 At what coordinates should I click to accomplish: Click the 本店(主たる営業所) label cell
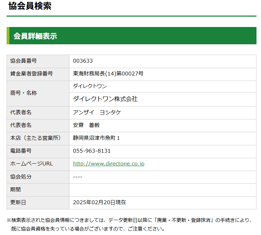35,138
